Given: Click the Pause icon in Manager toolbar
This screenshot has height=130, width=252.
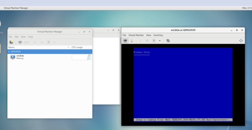Looking at the screenshot, I should [42, 42].
